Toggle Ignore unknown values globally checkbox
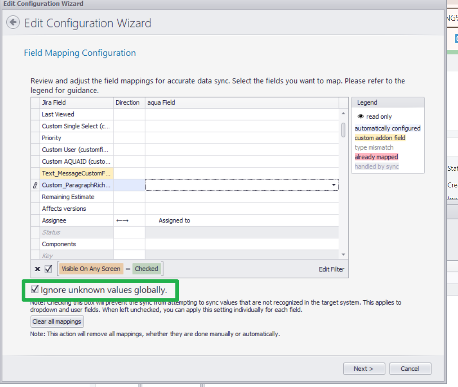Image resolution: width=458 pixels, height=387 pixels. [x=35, y=290]
